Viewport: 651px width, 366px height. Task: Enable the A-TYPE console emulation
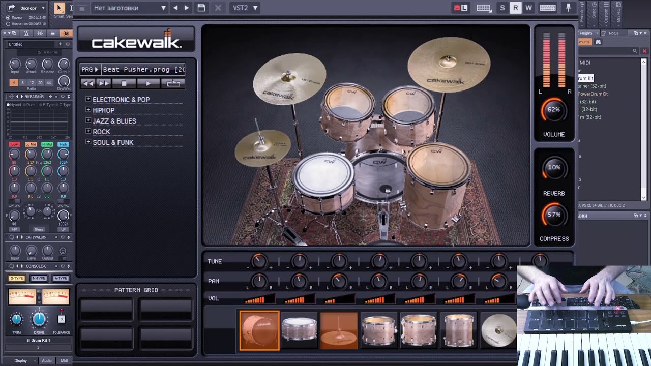(x=61, y=278)
